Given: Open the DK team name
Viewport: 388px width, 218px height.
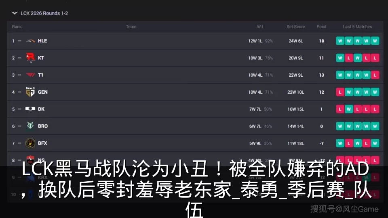Looking at the screenshot, I should click(41, 109).
